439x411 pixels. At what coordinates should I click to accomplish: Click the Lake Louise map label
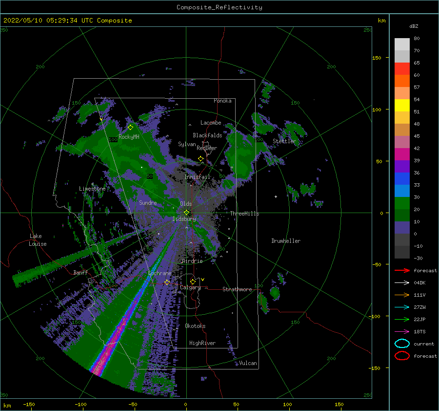click(x=38, y=240)
